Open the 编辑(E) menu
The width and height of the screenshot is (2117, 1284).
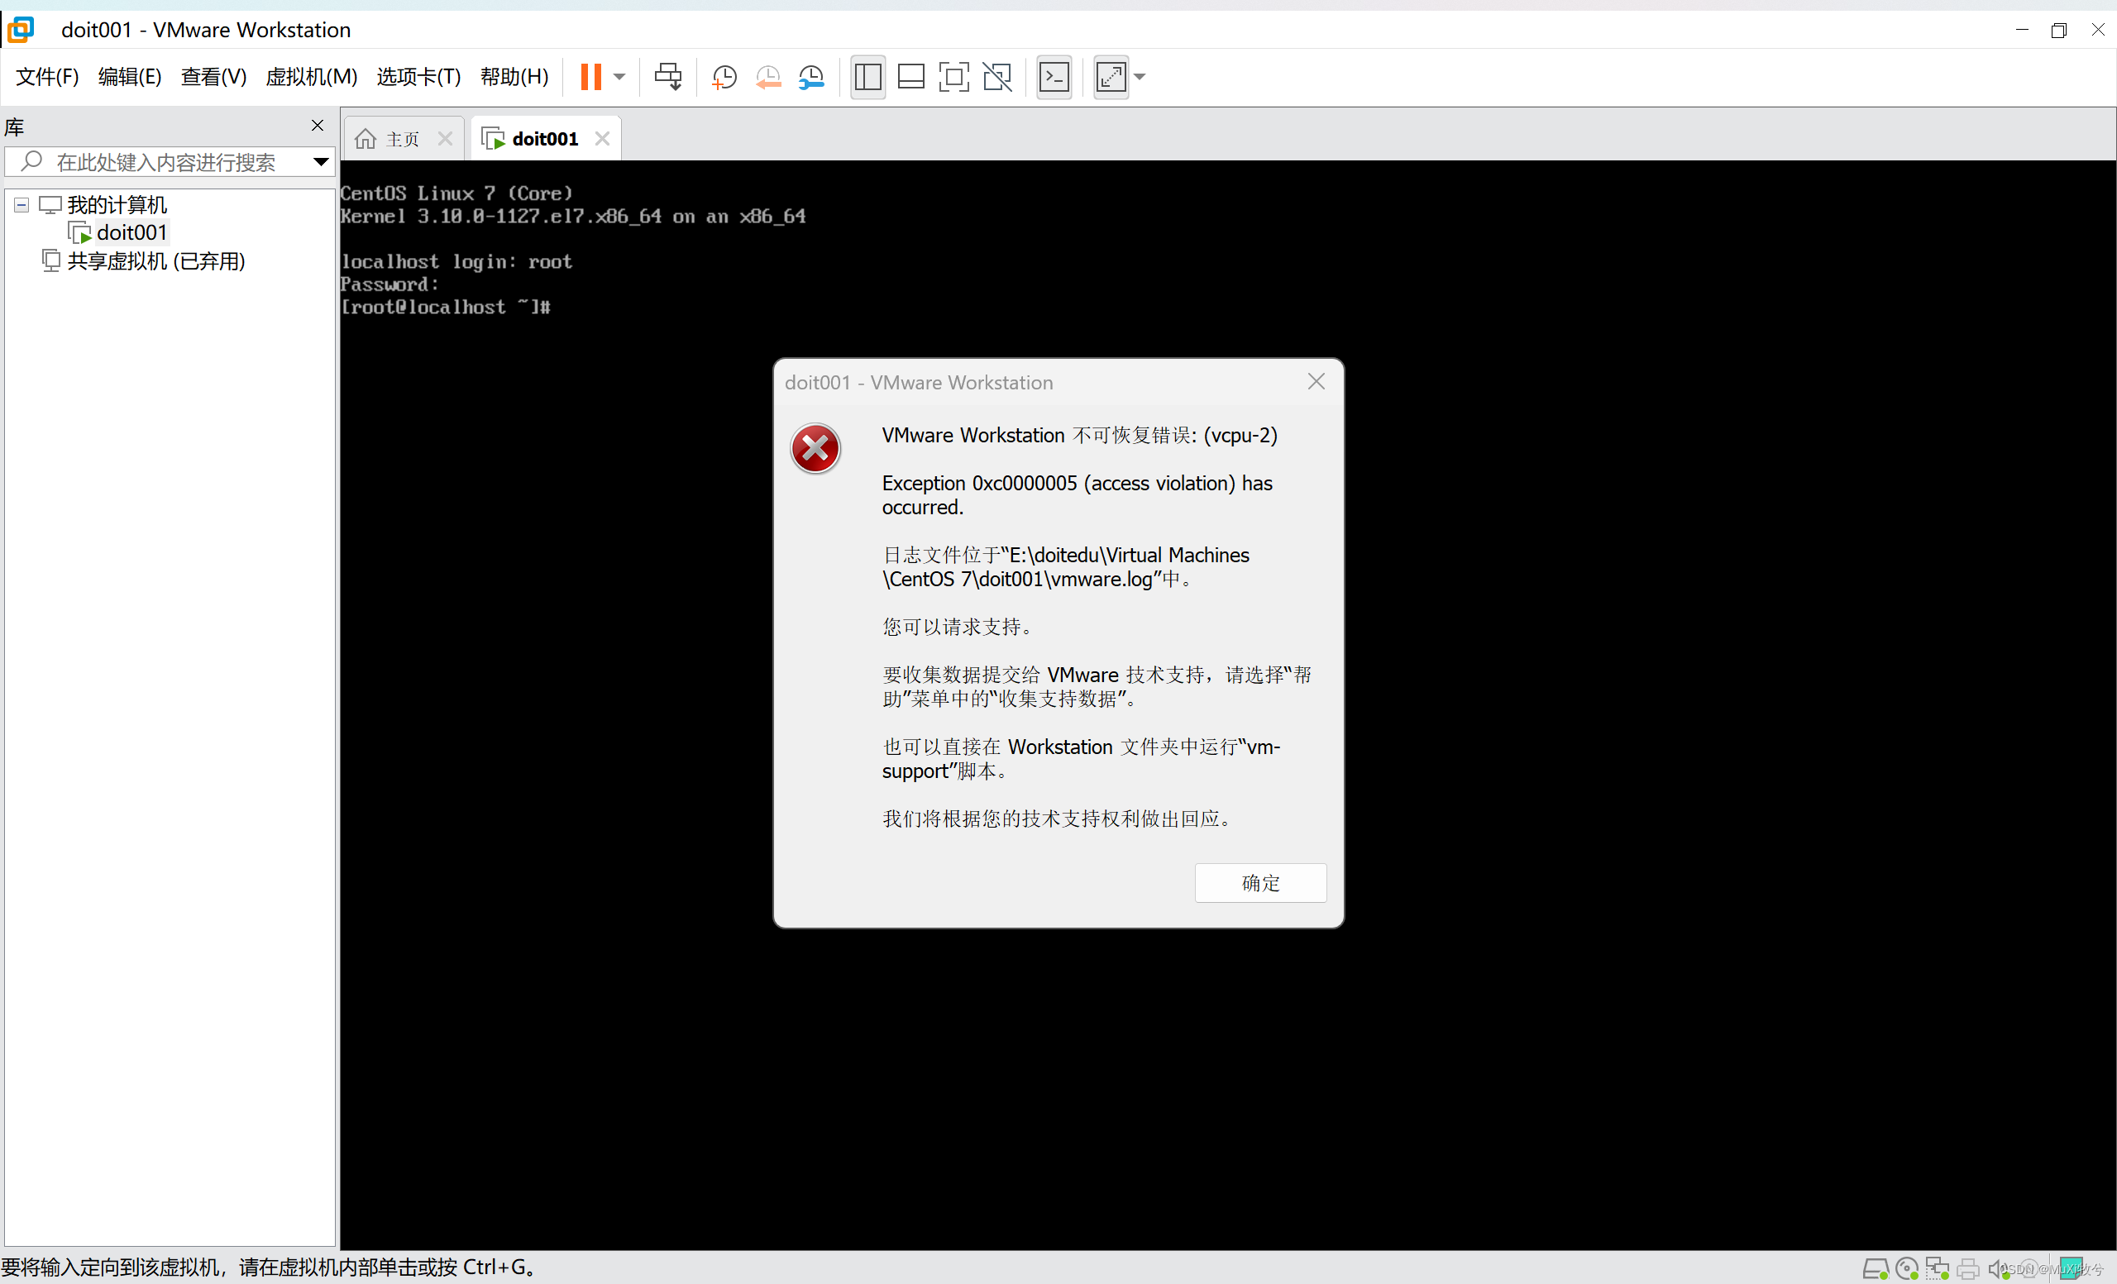coord(130,76)
